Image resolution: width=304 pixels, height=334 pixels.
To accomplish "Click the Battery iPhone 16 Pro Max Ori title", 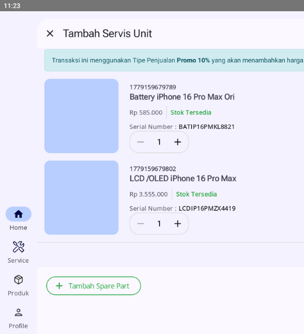I will 182,97.
